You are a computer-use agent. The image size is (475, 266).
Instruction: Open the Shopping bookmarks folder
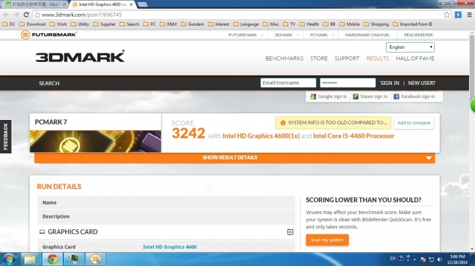(376, 24)
